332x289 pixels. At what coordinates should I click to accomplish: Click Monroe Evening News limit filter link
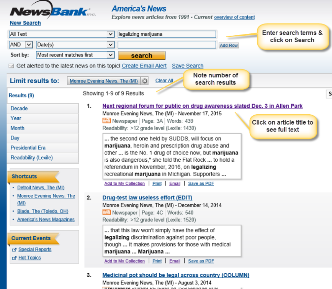tap(104, 81)
